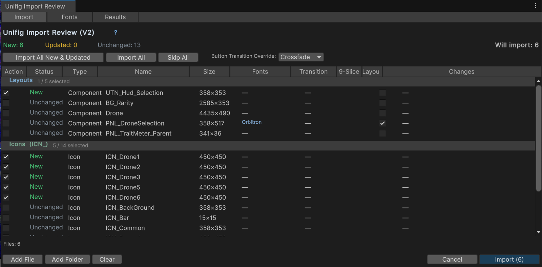
Task: Uncheck the UTN_Hud_Selection action checkbox
Action: point(6,93)
